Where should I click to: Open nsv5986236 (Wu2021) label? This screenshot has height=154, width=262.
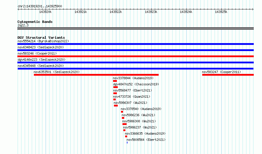pos(138,115)
